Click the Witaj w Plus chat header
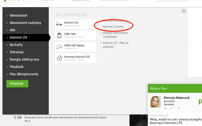Image resolution: width=202 pixels, height=126 pixels. [x=175, y=88]
